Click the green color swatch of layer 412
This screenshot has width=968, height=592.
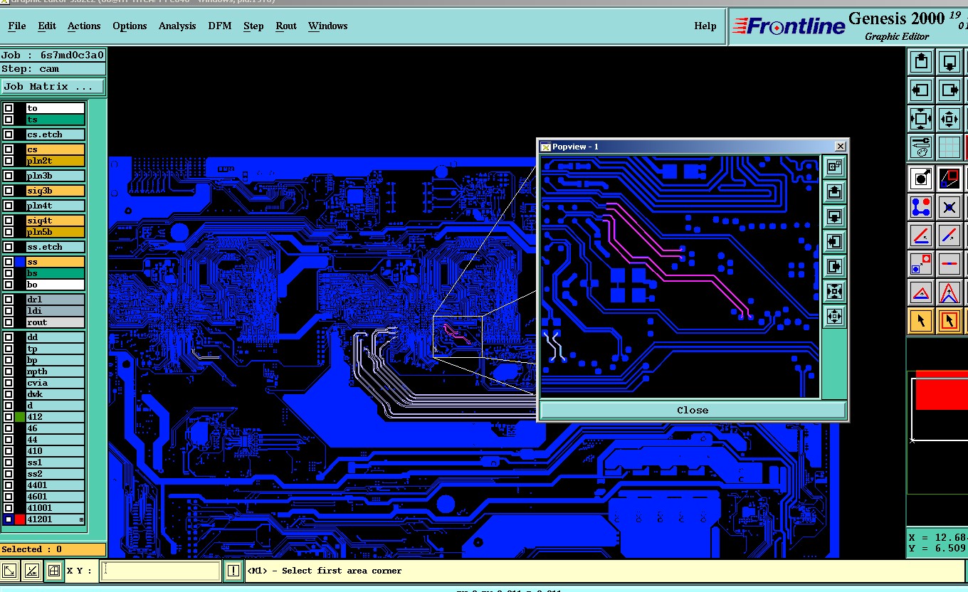click(x=20, y=417)
